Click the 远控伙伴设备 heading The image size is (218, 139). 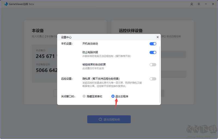coord(131,31)
